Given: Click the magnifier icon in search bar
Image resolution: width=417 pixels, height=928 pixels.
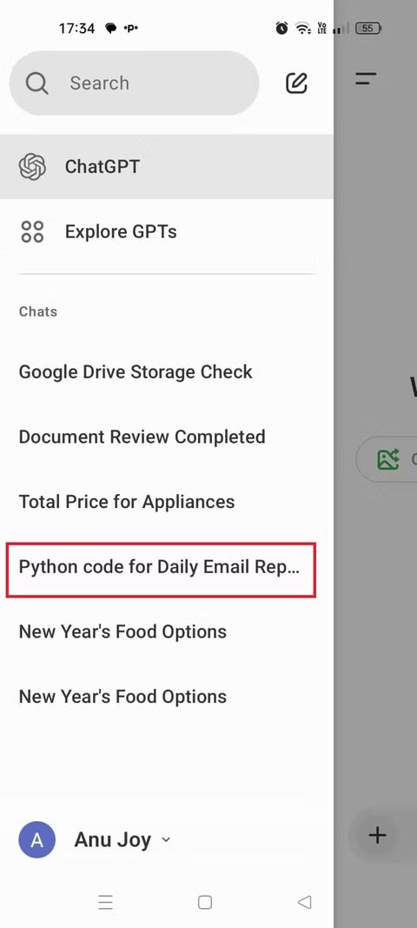Looking at the screenshot, I should click(36, 83).
